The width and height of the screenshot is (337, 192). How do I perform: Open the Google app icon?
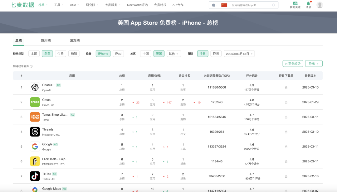pos(35,146)
